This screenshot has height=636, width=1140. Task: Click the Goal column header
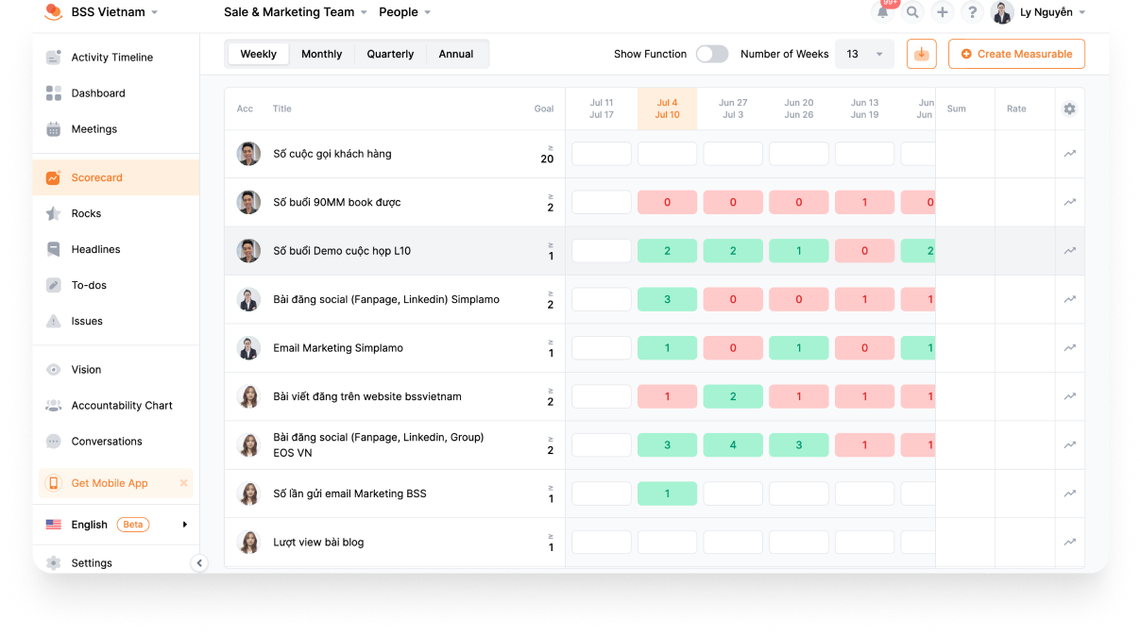point(544,109)
